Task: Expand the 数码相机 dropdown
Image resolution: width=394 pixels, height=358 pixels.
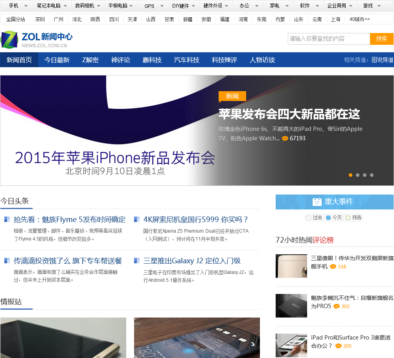Action: [x=98, y=6]
